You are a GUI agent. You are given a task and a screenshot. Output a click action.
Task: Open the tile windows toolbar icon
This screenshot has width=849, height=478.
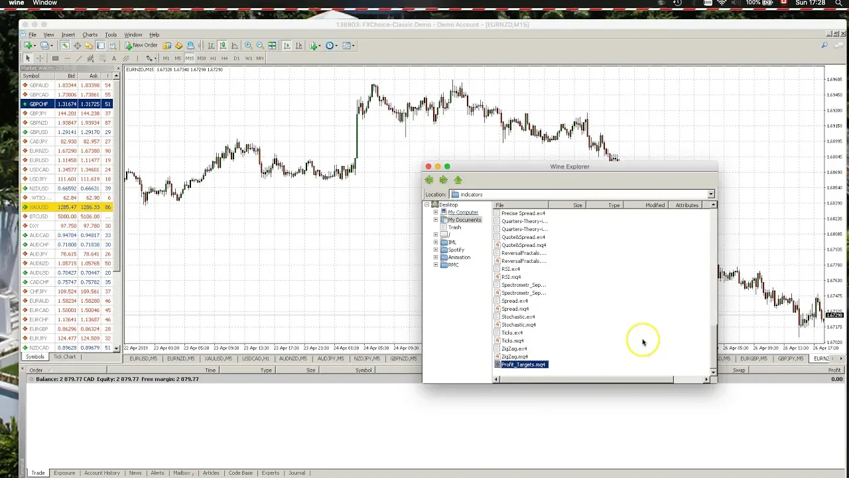coord(272,46)
